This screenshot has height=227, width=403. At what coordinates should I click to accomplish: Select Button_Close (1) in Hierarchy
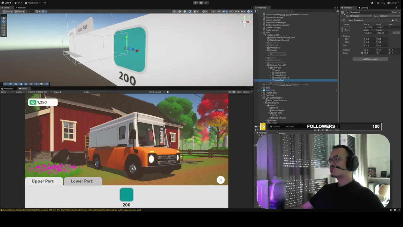[x=281, y=78]
